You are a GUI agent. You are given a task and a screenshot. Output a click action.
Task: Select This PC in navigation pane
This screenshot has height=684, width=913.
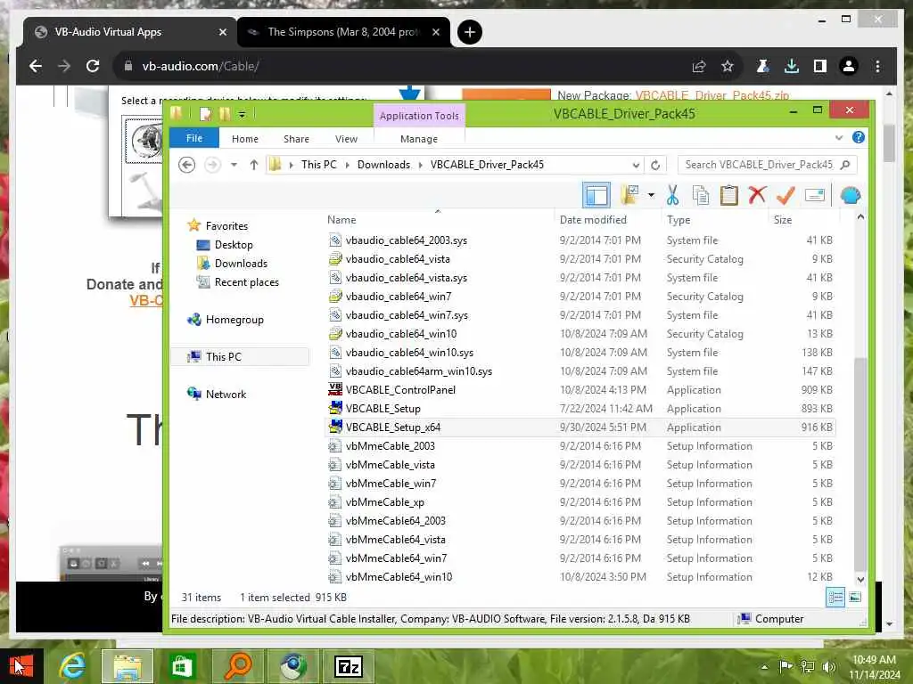(223, 357)
